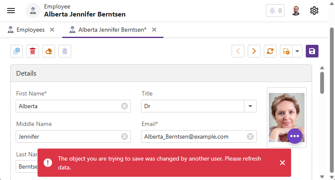This screenshot has height=180, width=335.
Task: Click the Refresh data icon
Action: (x=270, y=51)
